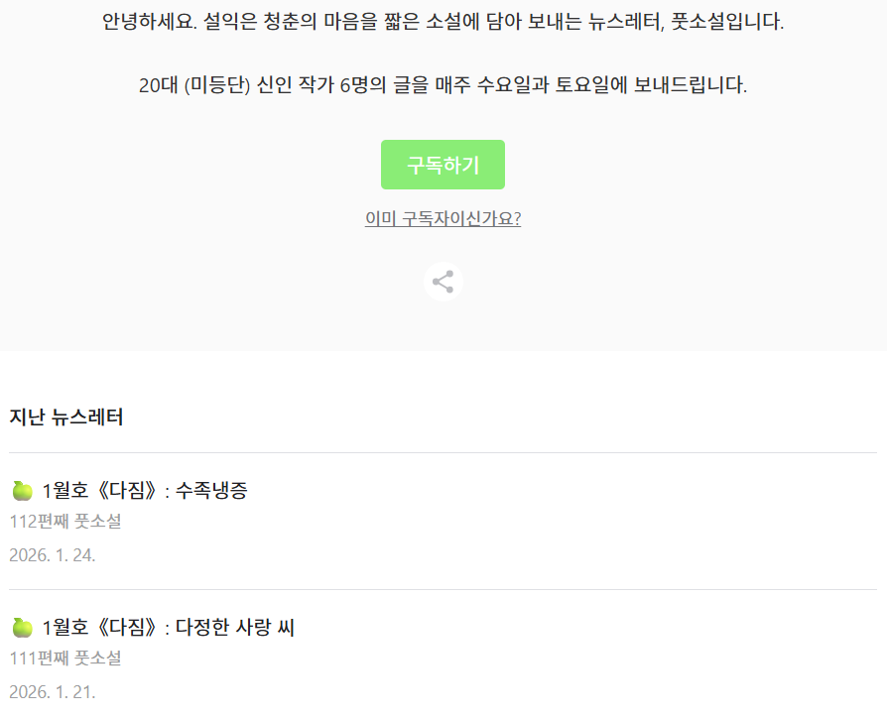Viewport: 887px width, 717px height.
Task: Open the newsletter titled 1월호《다짐》: 다정한 사랑 씨
Action: tap(169, 627)
